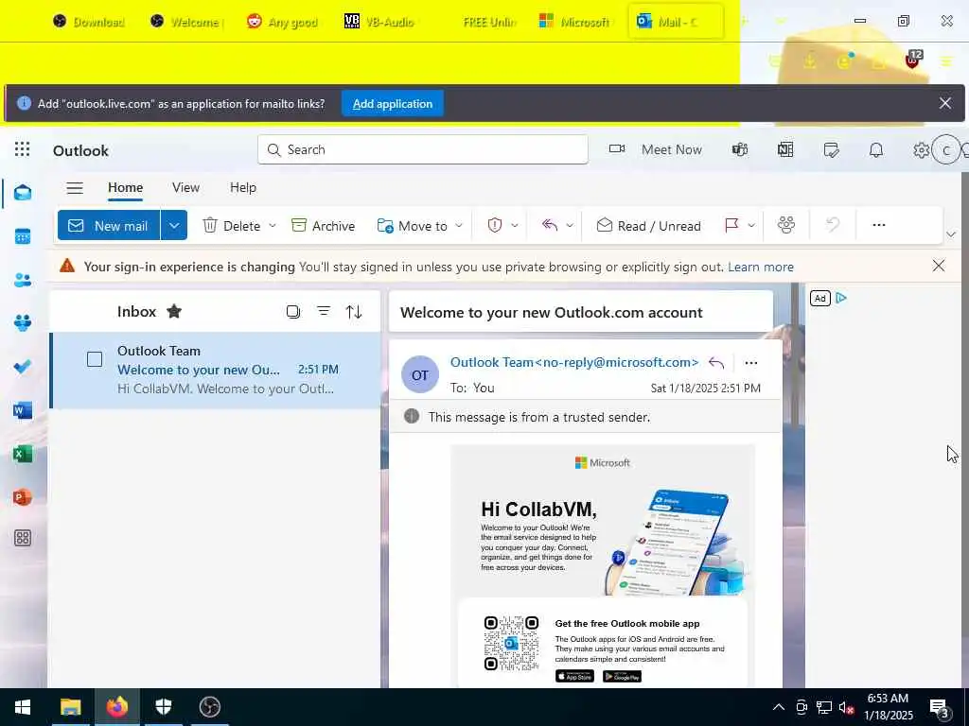Viewport: 969px width, 726px height.
Task: Open ribbon More options ellipsis
Action: pos(879,225)
